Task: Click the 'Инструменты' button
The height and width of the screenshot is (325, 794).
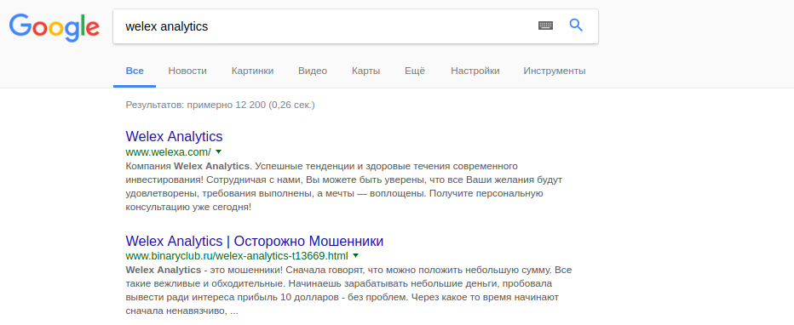Action: 555,71
